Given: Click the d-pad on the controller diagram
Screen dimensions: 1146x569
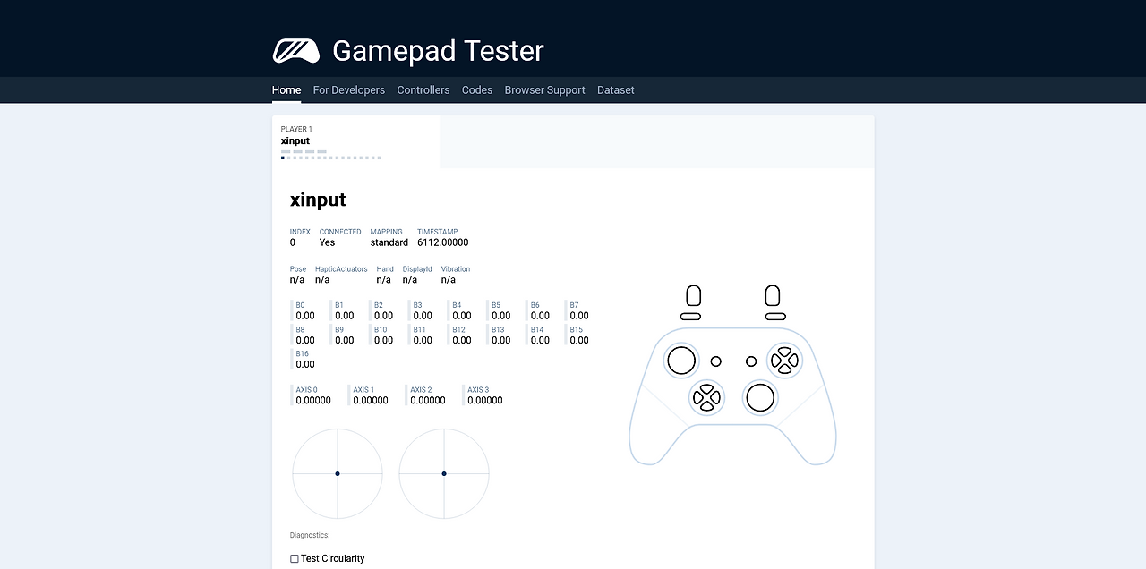Looking at the screenshot, I should pos(706,397).
